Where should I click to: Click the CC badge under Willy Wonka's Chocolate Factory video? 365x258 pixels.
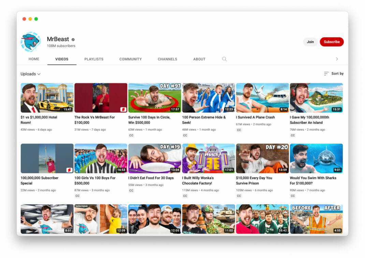tap(185, 196)
